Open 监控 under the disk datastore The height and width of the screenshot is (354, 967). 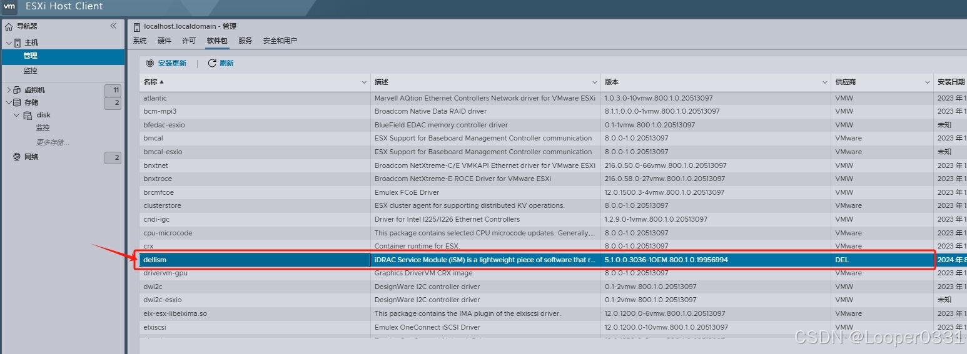[x=43, y=127]
